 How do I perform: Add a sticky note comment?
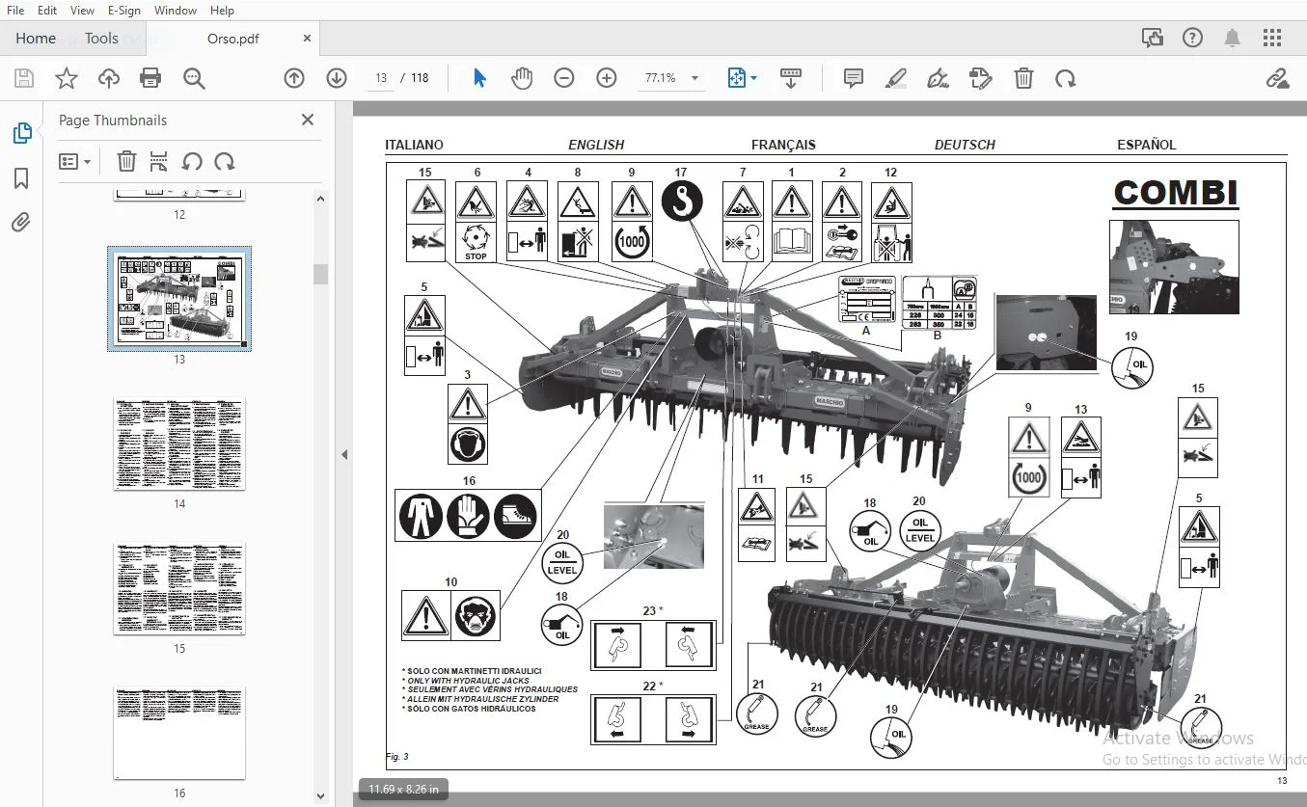[853, 78]
